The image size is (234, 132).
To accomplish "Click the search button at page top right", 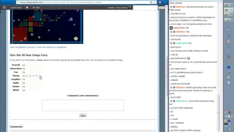I will pos(161,8).
